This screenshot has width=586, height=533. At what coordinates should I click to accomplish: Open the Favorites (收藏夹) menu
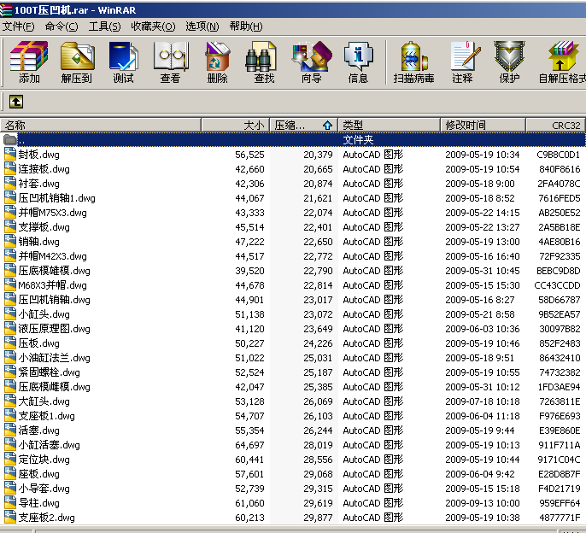153,26
